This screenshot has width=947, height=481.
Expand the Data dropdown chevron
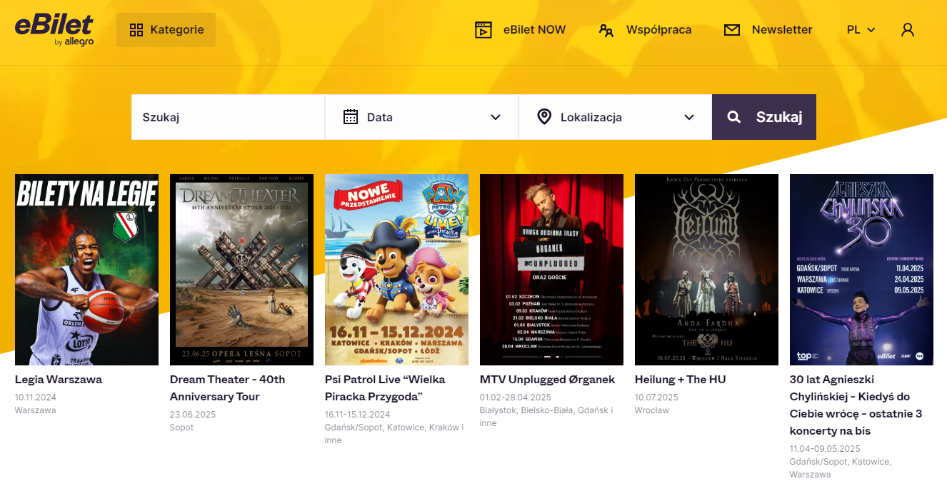click(x=496, y=117)
